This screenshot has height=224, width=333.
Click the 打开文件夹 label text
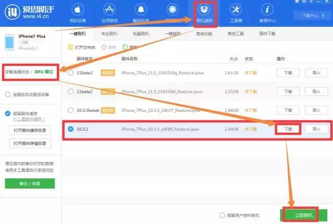pos(85,47)
